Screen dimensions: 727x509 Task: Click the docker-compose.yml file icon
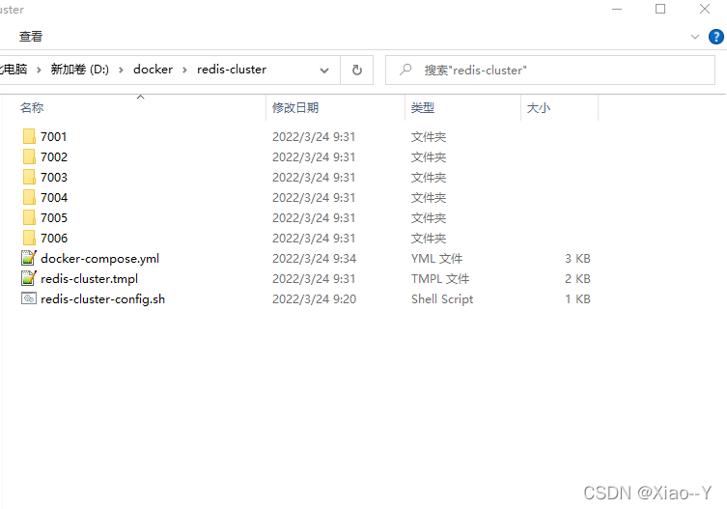coord(28,259)
